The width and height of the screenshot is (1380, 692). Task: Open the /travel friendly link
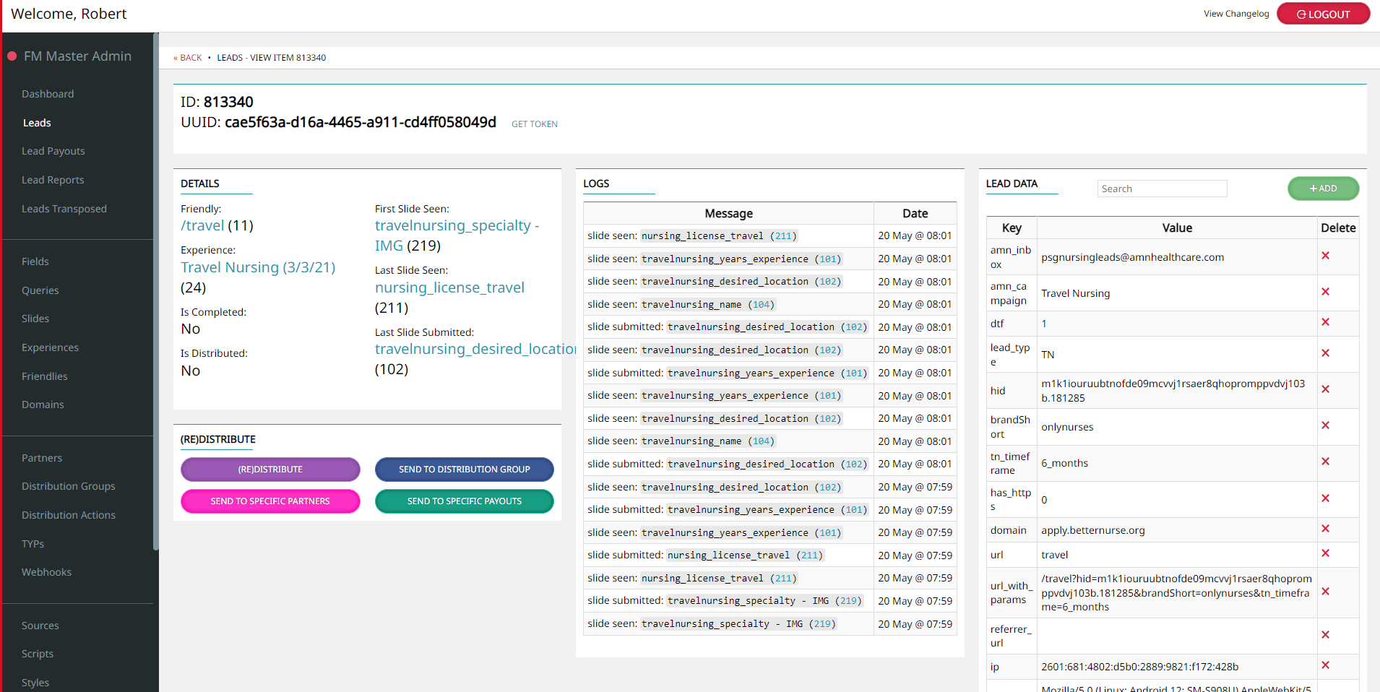(202, 226)
